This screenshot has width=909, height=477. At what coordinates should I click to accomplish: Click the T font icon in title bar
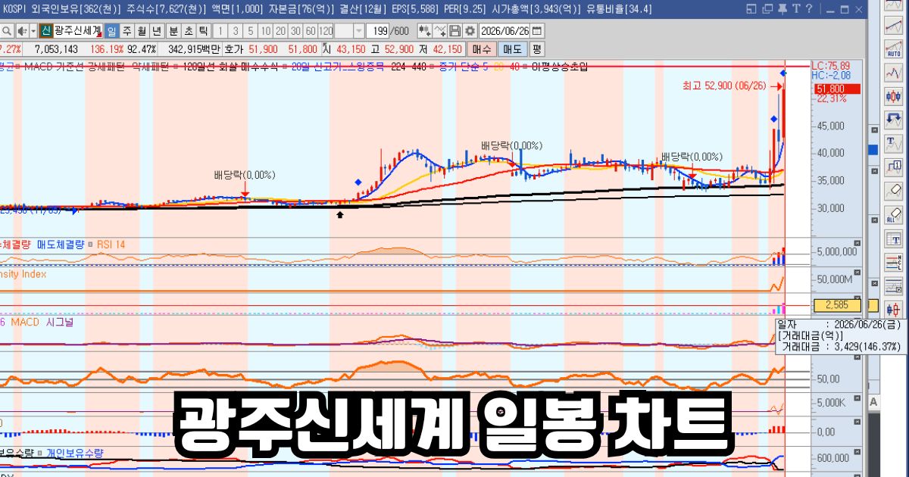pos(796,8)
